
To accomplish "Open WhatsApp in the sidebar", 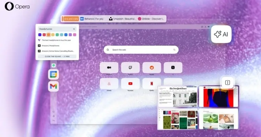I will [54, 65].
